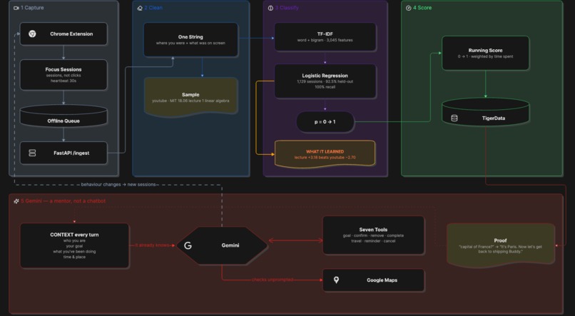The width and height of the screenshot is (575, 316).
Task: Click '100% recall' text in Logistic Regression
Action: click(x=325, y=87)
